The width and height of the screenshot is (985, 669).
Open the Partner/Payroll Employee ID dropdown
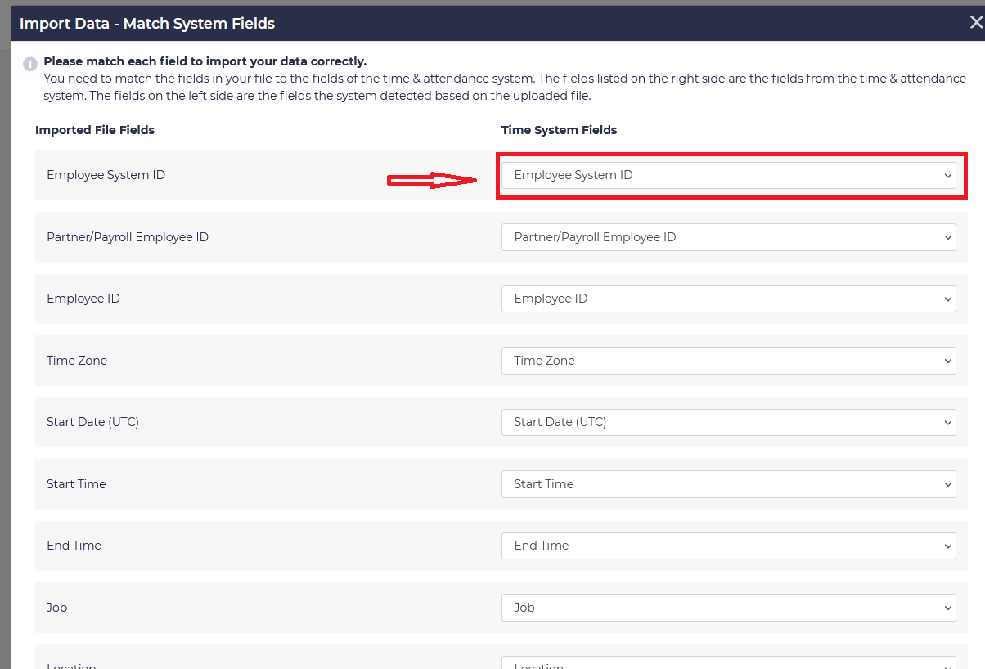728,236
